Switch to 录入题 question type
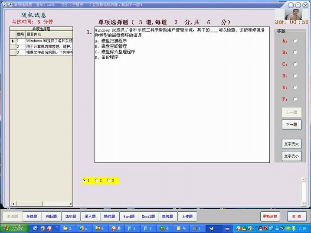The width and height of the screenshot is (311, 233). tap(90, 217)
